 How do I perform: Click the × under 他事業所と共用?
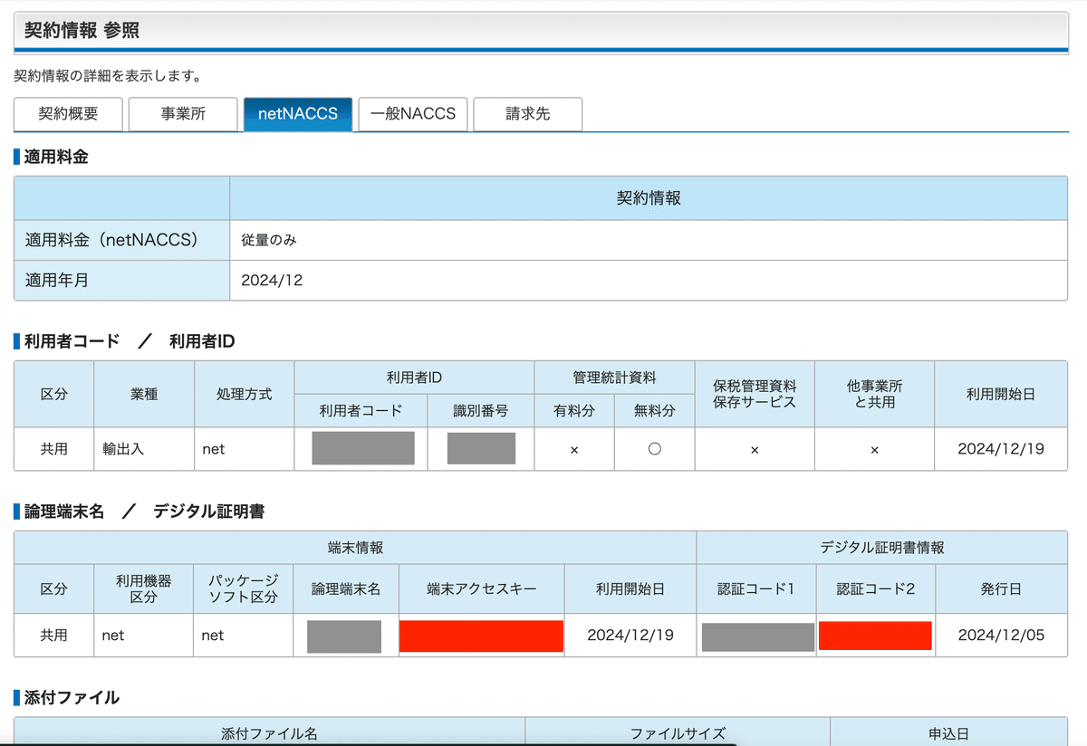(x=872, y=448)
